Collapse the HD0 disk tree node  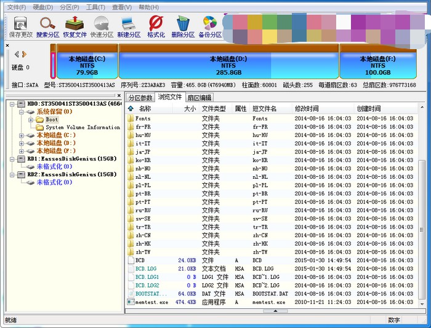[x=12, y=104]
